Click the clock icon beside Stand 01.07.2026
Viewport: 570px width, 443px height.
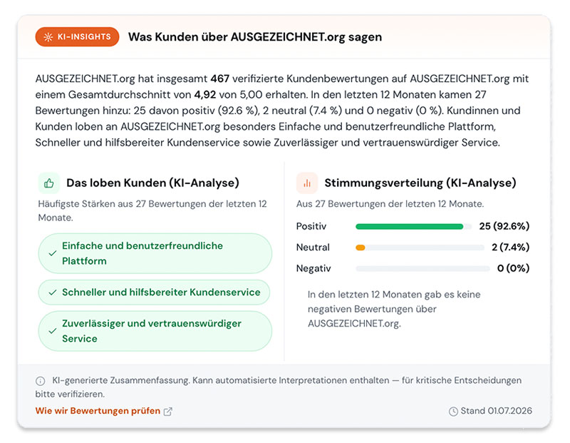tap(453, 412)
